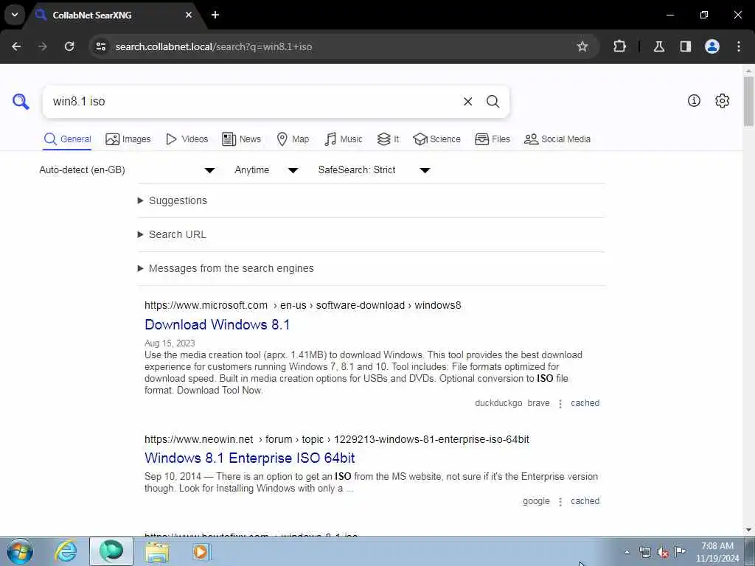Switch to the It tab

pyautogui.click(x=388, y=139)
